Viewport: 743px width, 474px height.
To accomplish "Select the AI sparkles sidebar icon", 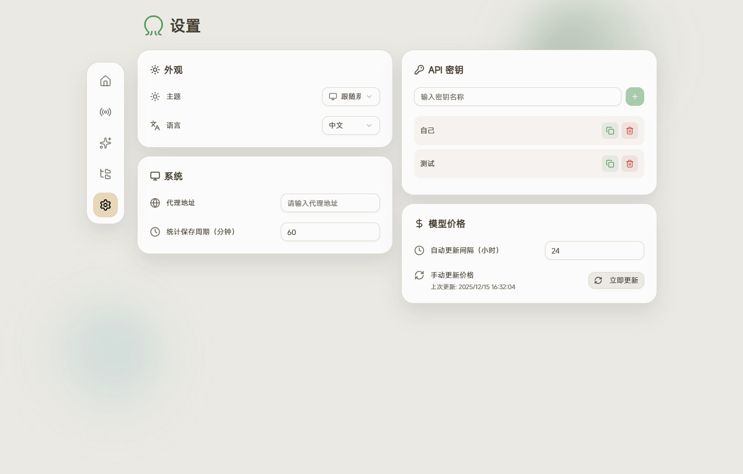I will (105, 143).
